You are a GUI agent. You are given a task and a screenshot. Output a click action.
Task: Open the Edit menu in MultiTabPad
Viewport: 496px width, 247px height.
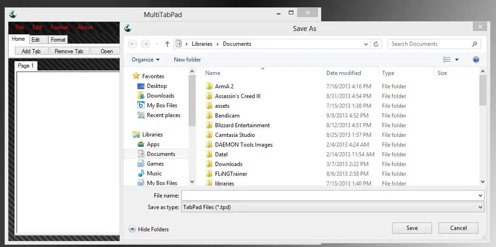[x=37, y=27]
